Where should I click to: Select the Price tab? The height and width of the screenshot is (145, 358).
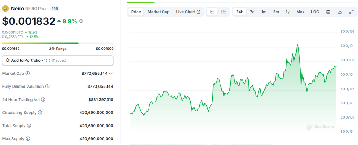[136, 12]
